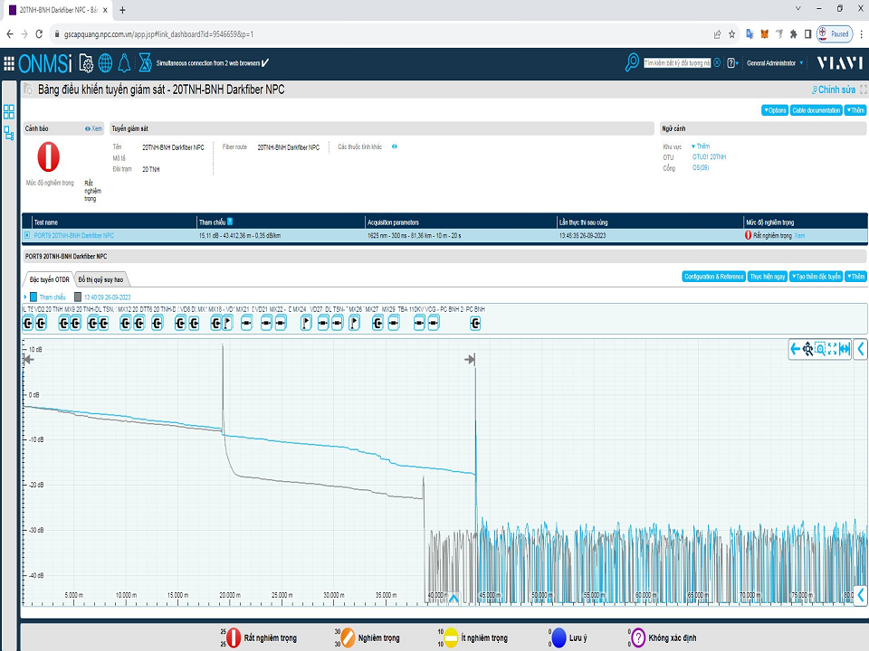Toggle the PORT9 test row marker
The image size is (869, 651).
click(28, 235)
